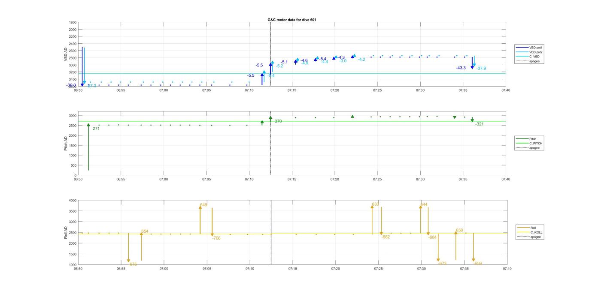Click the "-3.0" VBD data label

(x=343, y=61)
